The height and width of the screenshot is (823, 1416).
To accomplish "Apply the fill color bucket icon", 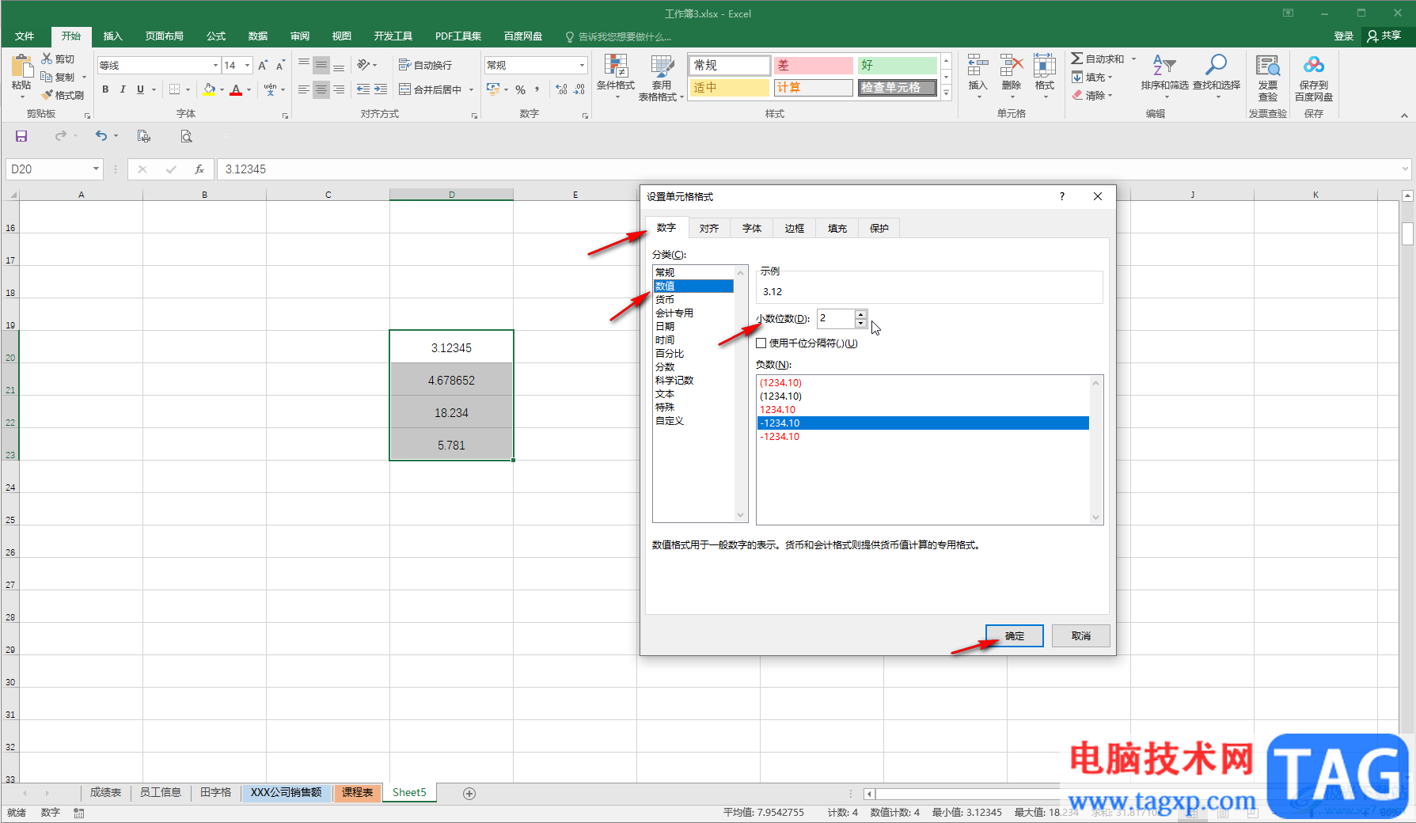I will tap(209, 89).
